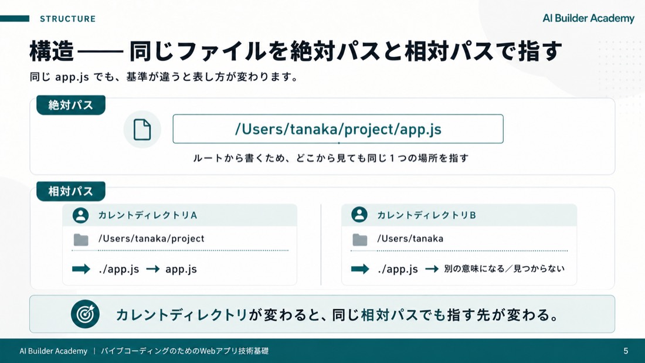Click the 別の意味になる／見つからない result text
This screenshot has width=645, height=363.
coord(504,269)
